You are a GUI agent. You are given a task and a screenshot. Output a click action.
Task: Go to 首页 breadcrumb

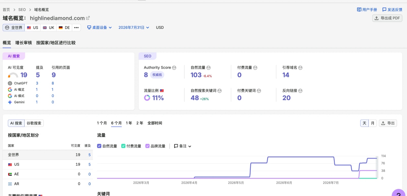[x=6, y=10]
